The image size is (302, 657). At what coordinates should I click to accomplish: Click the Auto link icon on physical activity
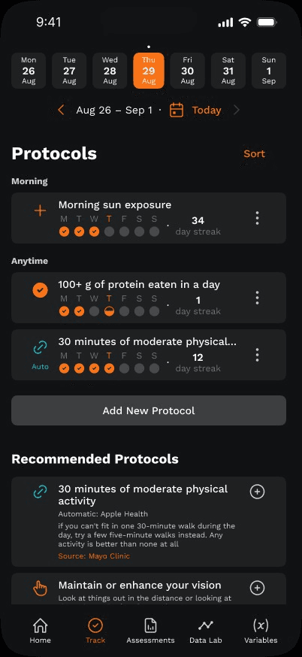click(x=40, y=348)
